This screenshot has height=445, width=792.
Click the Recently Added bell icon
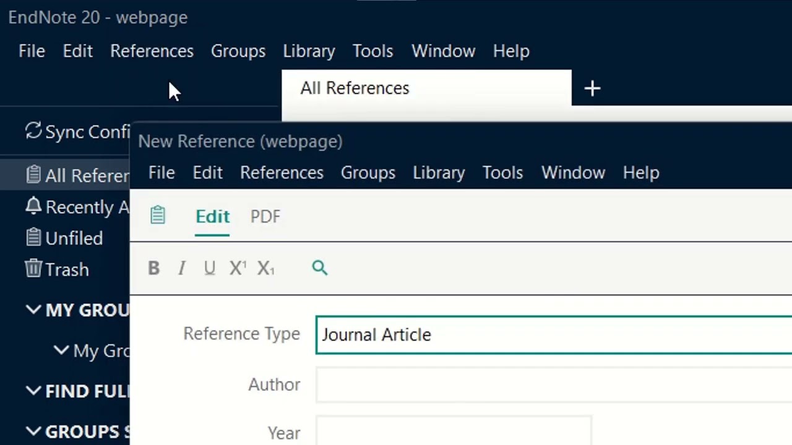click(33, 206)
